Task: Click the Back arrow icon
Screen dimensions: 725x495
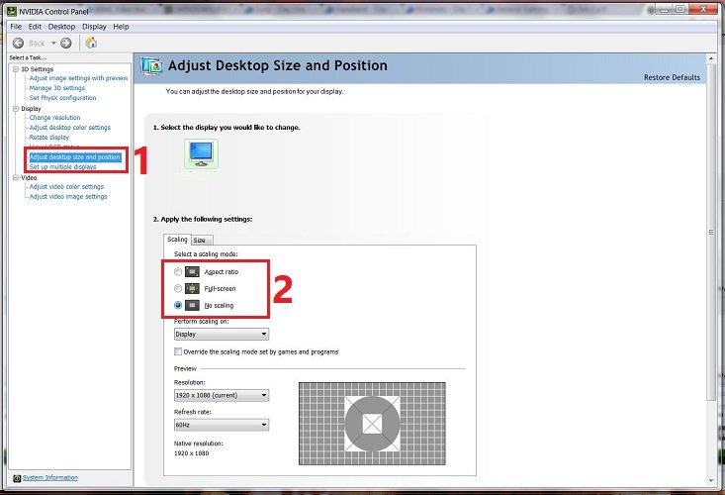Action: tap(18, 43)
